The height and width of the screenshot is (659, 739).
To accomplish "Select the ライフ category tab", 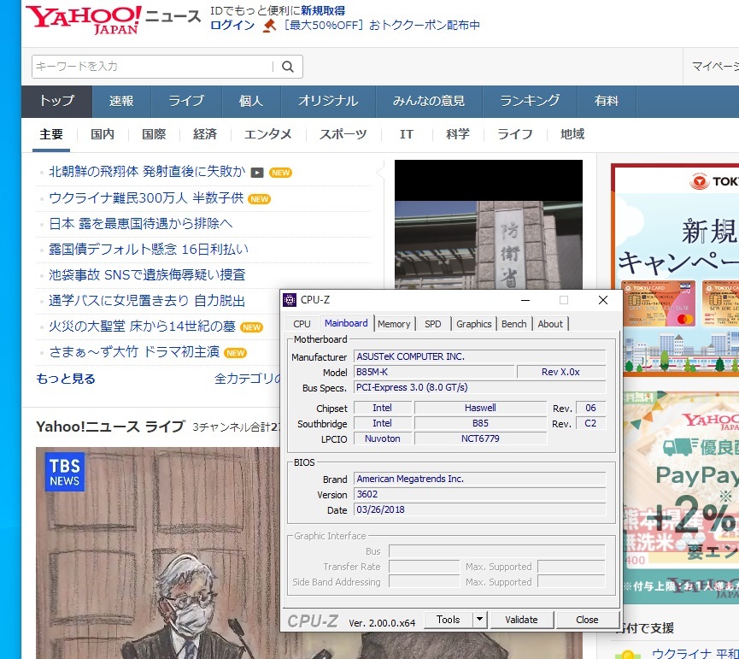I will (515, 135).
